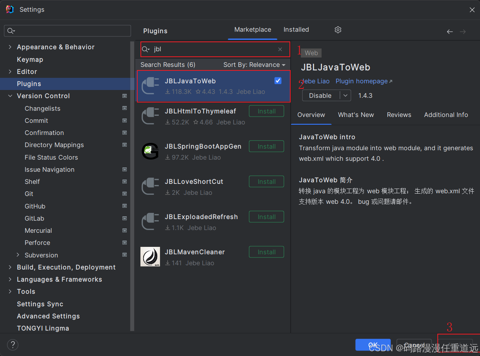480x356 pixels.
Task: Navigate forward with the right arrow
Action: [x=463, y=32]
